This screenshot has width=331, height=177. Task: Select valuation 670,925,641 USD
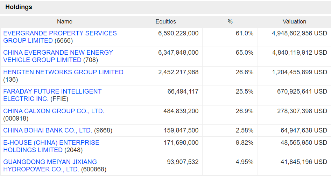302,91
